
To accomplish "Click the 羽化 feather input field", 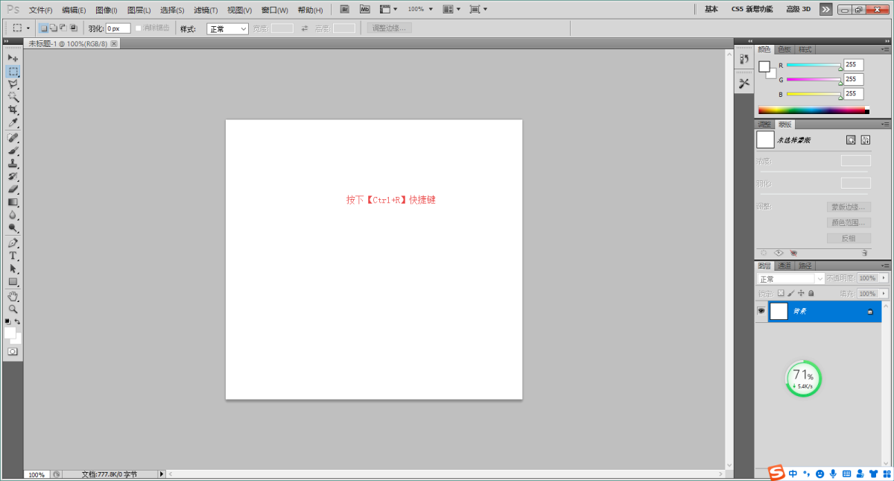I will [118, 28].
